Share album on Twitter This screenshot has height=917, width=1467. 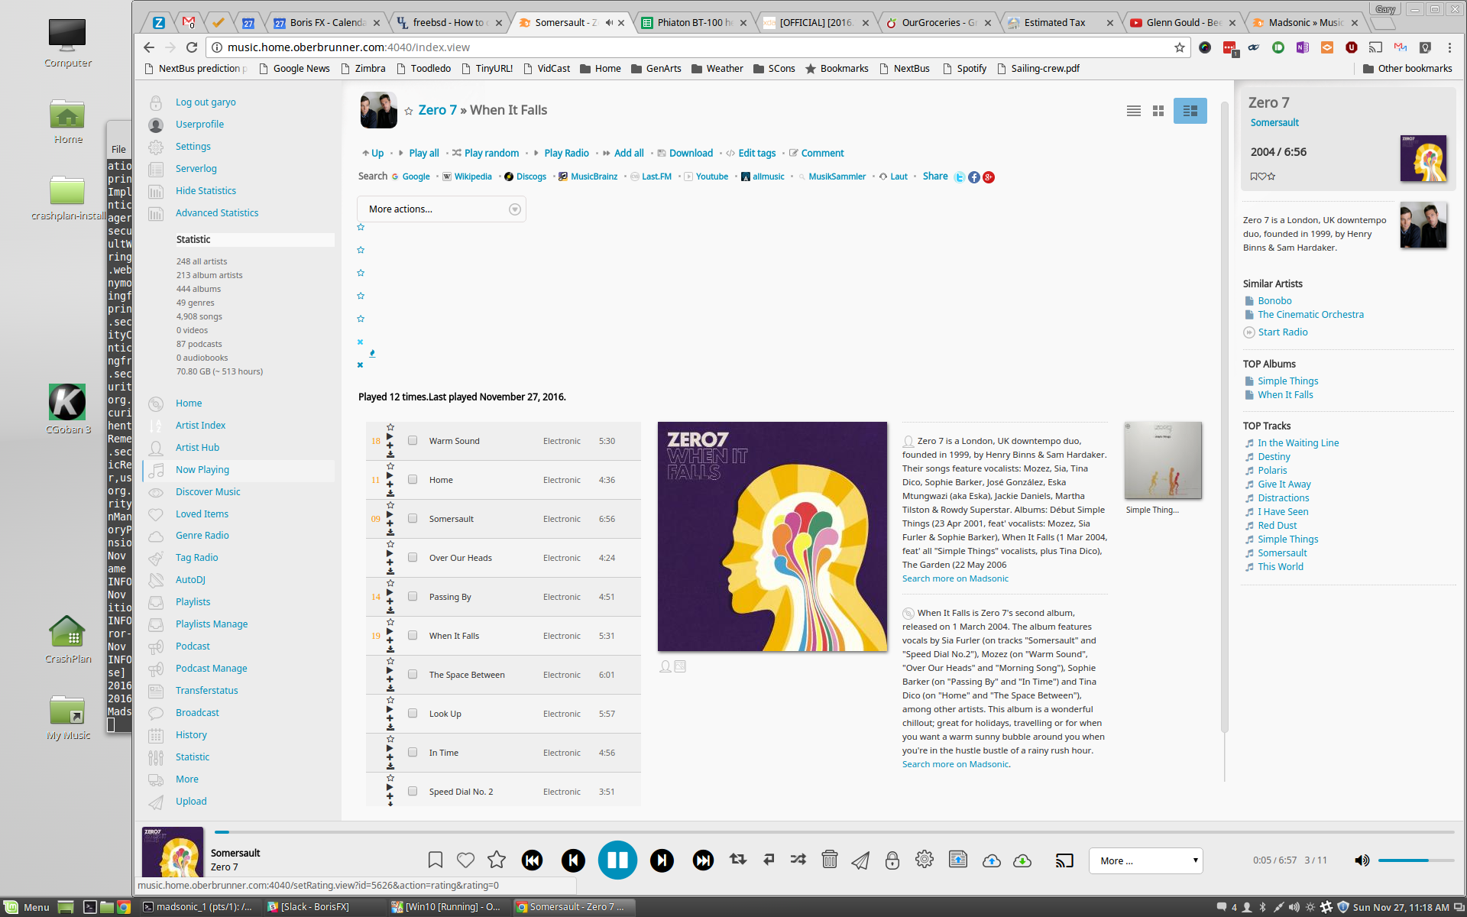coord(960,177)
